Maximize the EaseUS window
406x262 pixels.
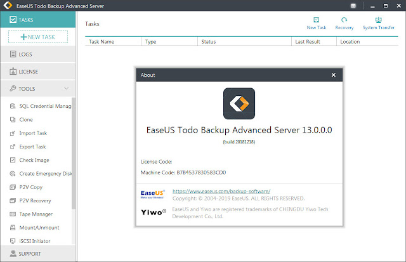[x=386, y=6]
